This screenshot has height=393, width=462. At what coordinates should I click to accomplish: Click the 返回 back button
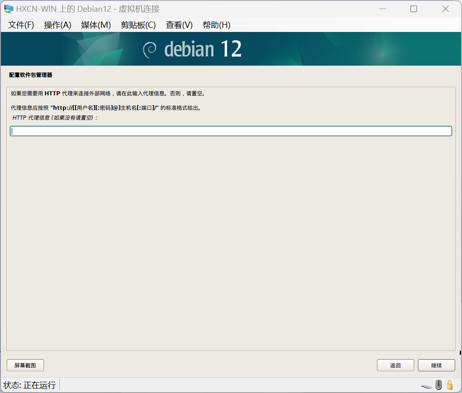(x=395, y=365)
